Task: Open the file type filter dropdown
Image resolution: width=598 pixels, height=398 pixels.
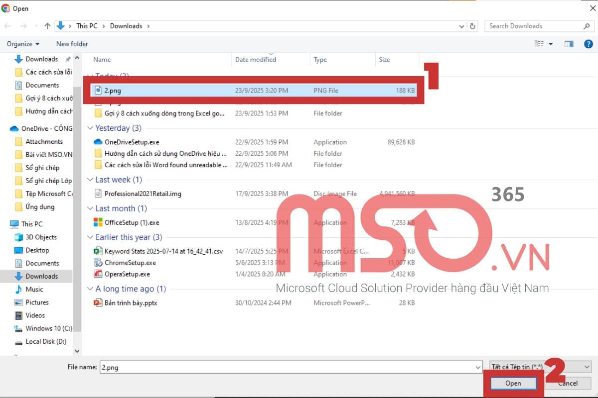Action: (540, 367)
